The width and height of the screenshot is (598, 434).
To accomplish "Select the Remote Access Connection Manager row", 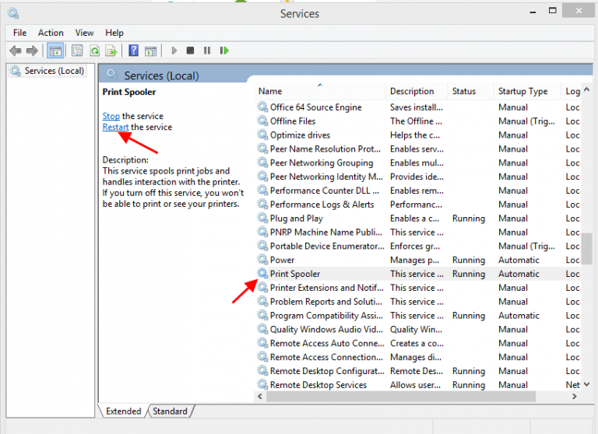I will [417, 357].
